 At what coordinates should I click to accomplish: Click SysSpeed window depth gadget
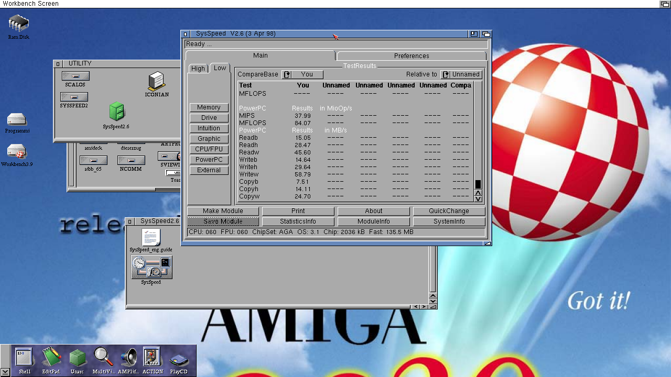click(486, 34)
